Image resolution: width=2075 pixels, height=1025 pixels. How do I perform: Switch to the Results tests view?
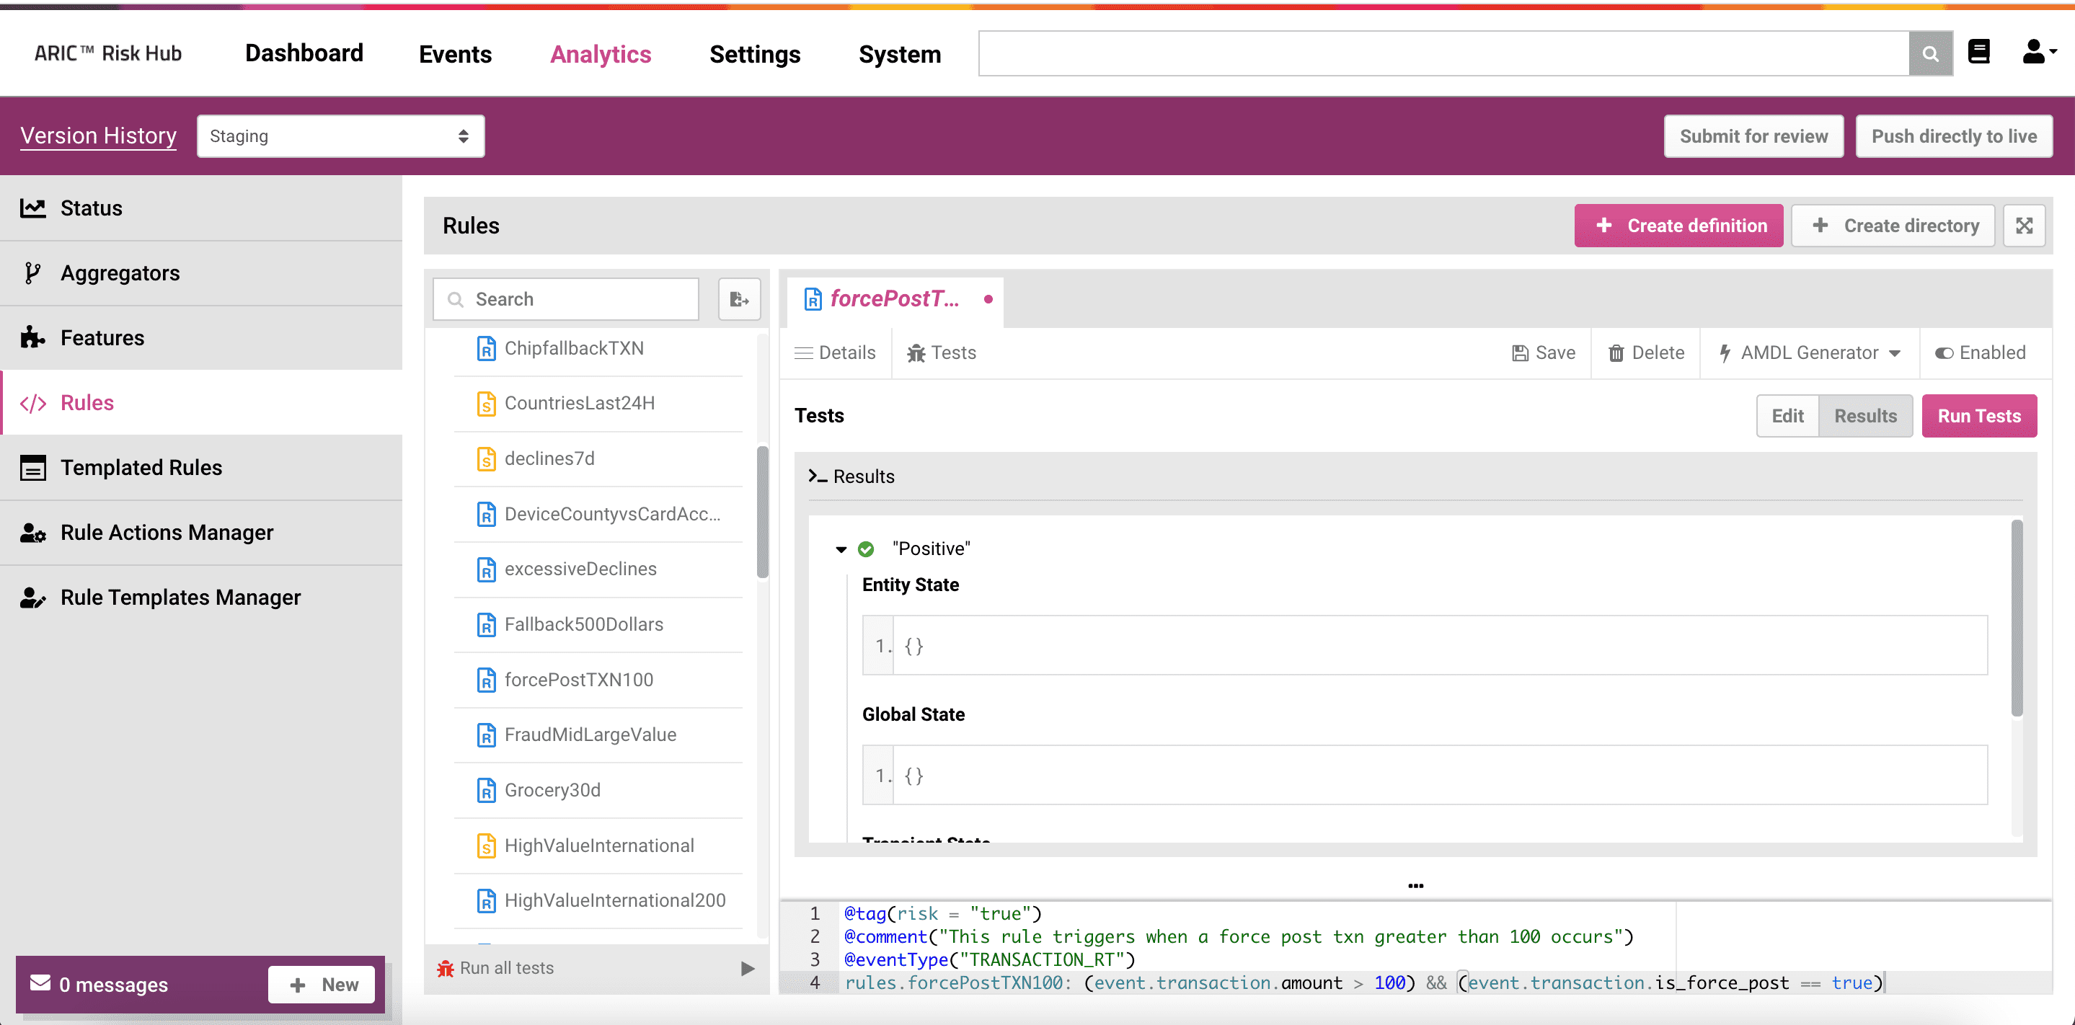pos(1866,417)
